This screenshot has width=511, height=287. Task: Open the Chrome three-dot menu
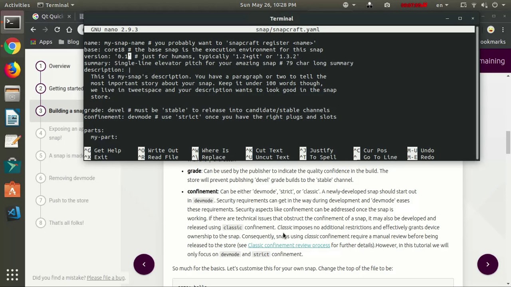[504, 29]
